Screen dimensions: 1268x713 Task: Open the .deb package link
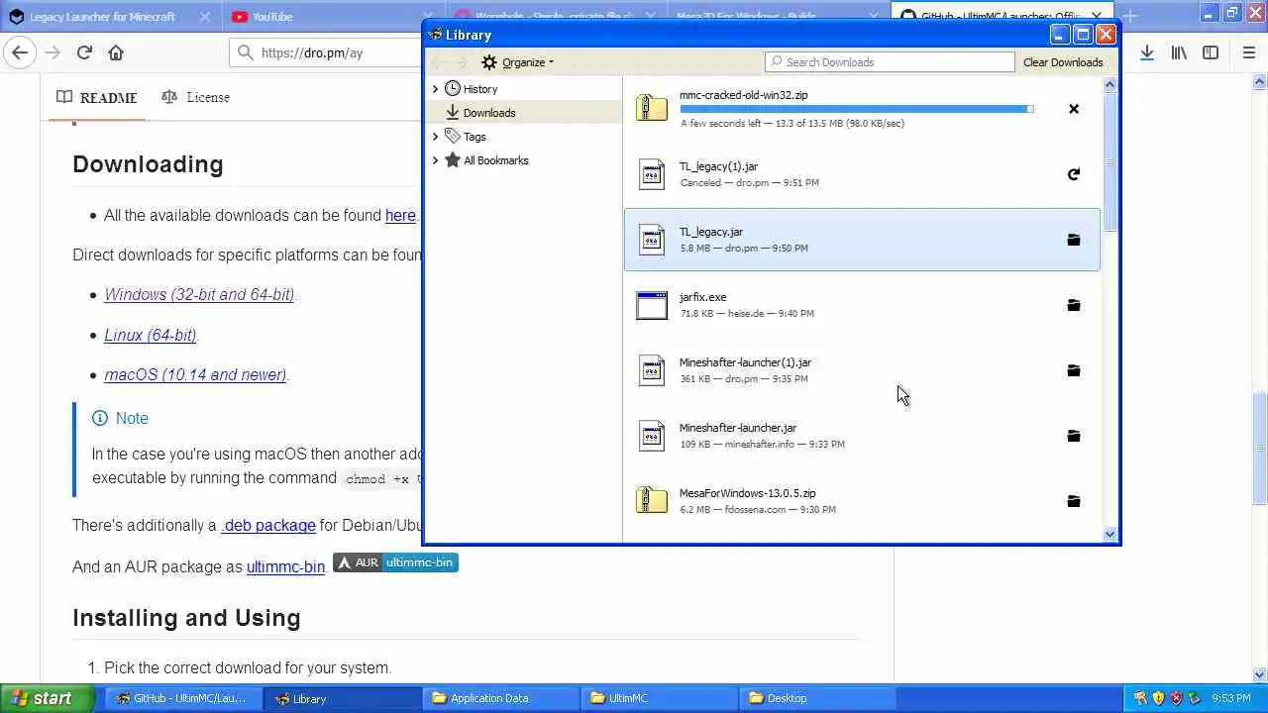click(268, 526)
